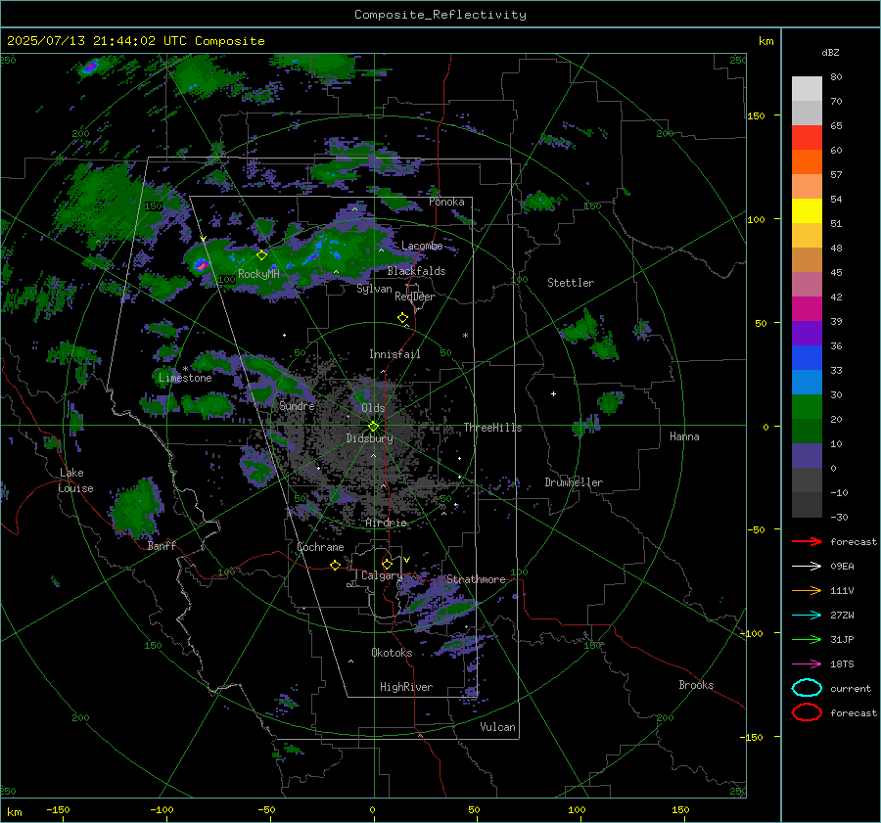
Task: Click the Innisfail town label
Action: [394, 354]
